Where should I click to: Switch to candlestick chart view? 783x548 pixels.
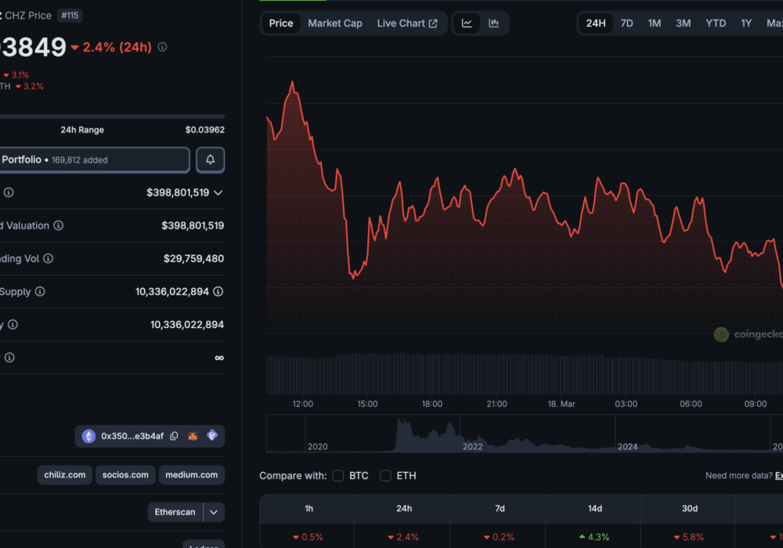pos(494,23)
